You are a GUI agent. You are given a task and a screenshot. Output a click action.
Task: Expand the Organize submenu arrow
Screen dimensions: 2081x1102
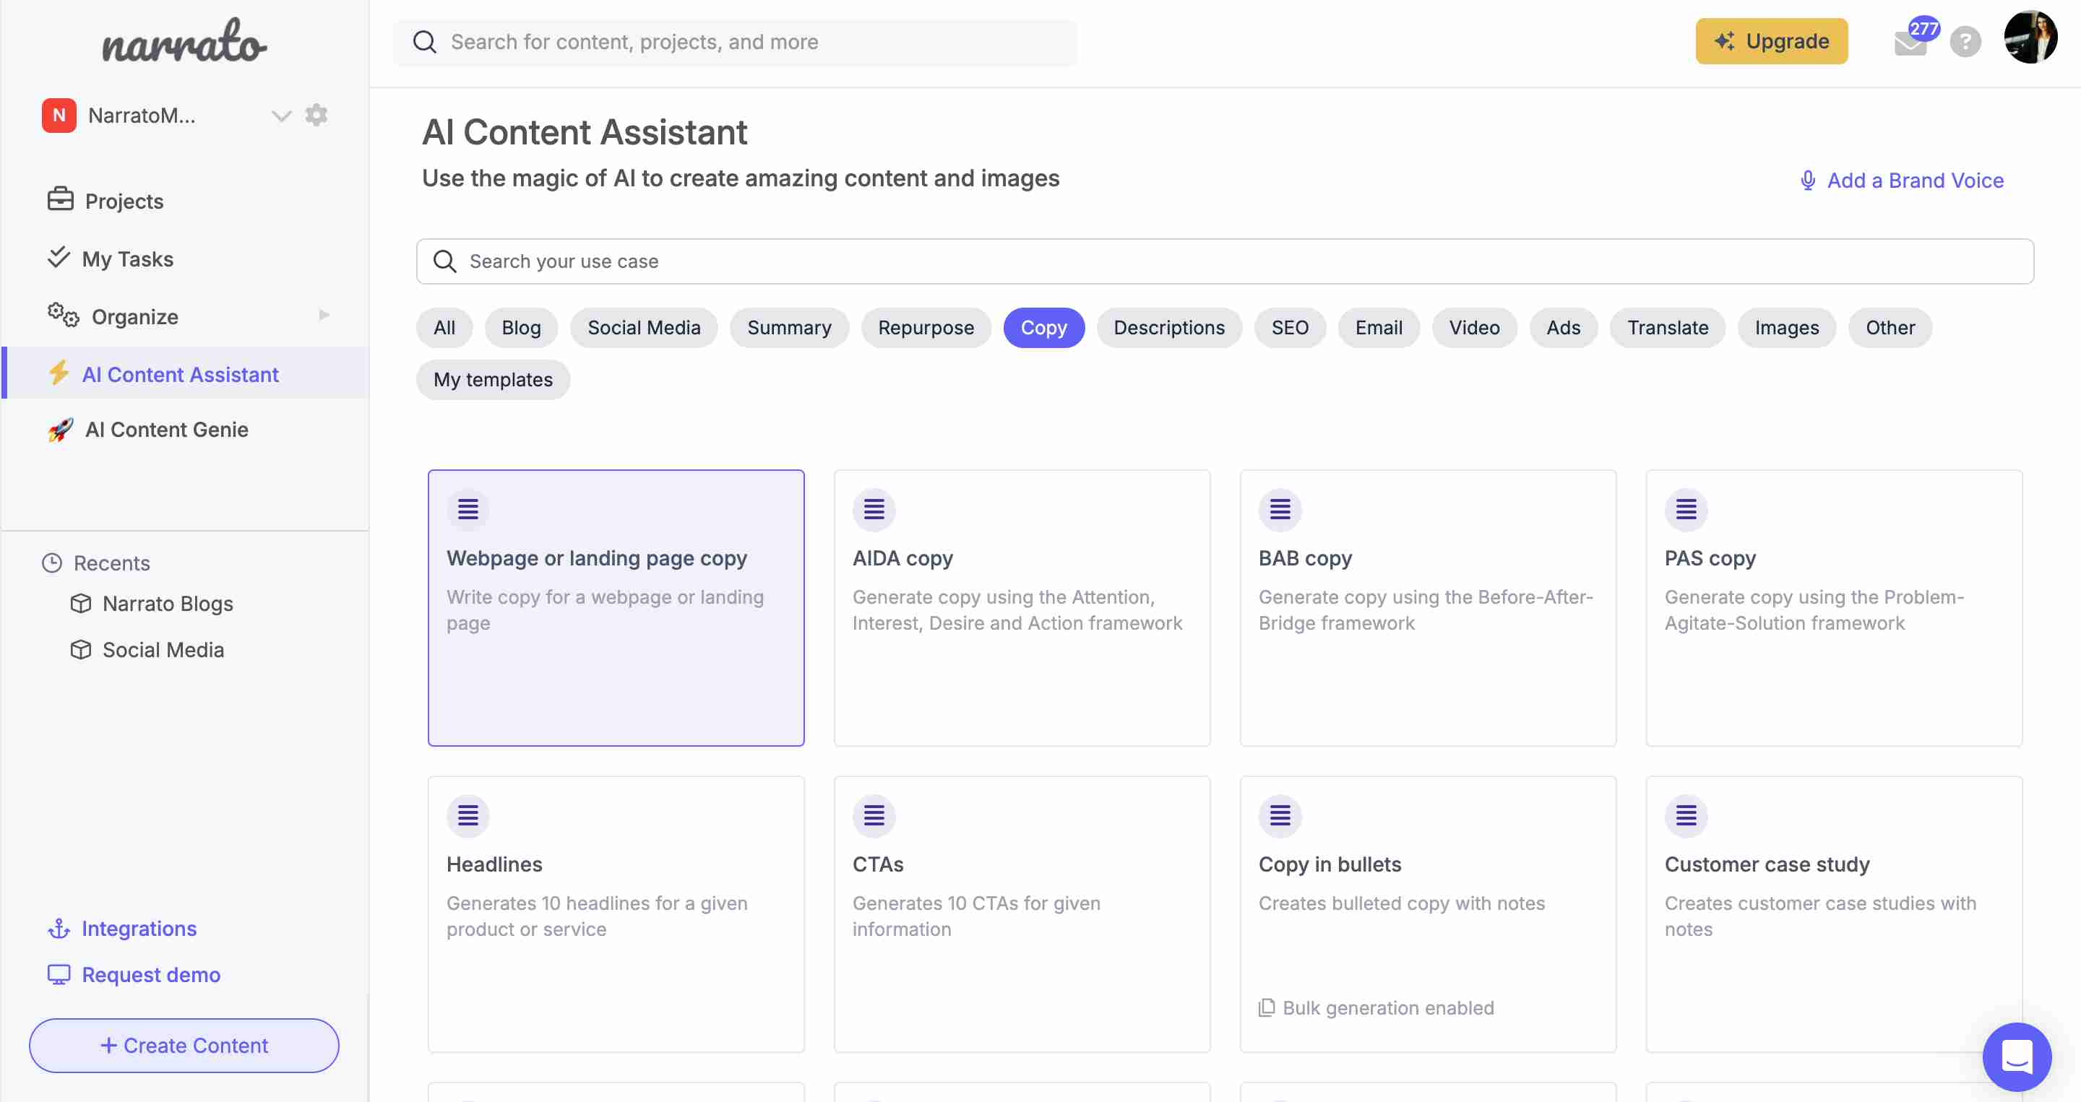click(324, 315)
